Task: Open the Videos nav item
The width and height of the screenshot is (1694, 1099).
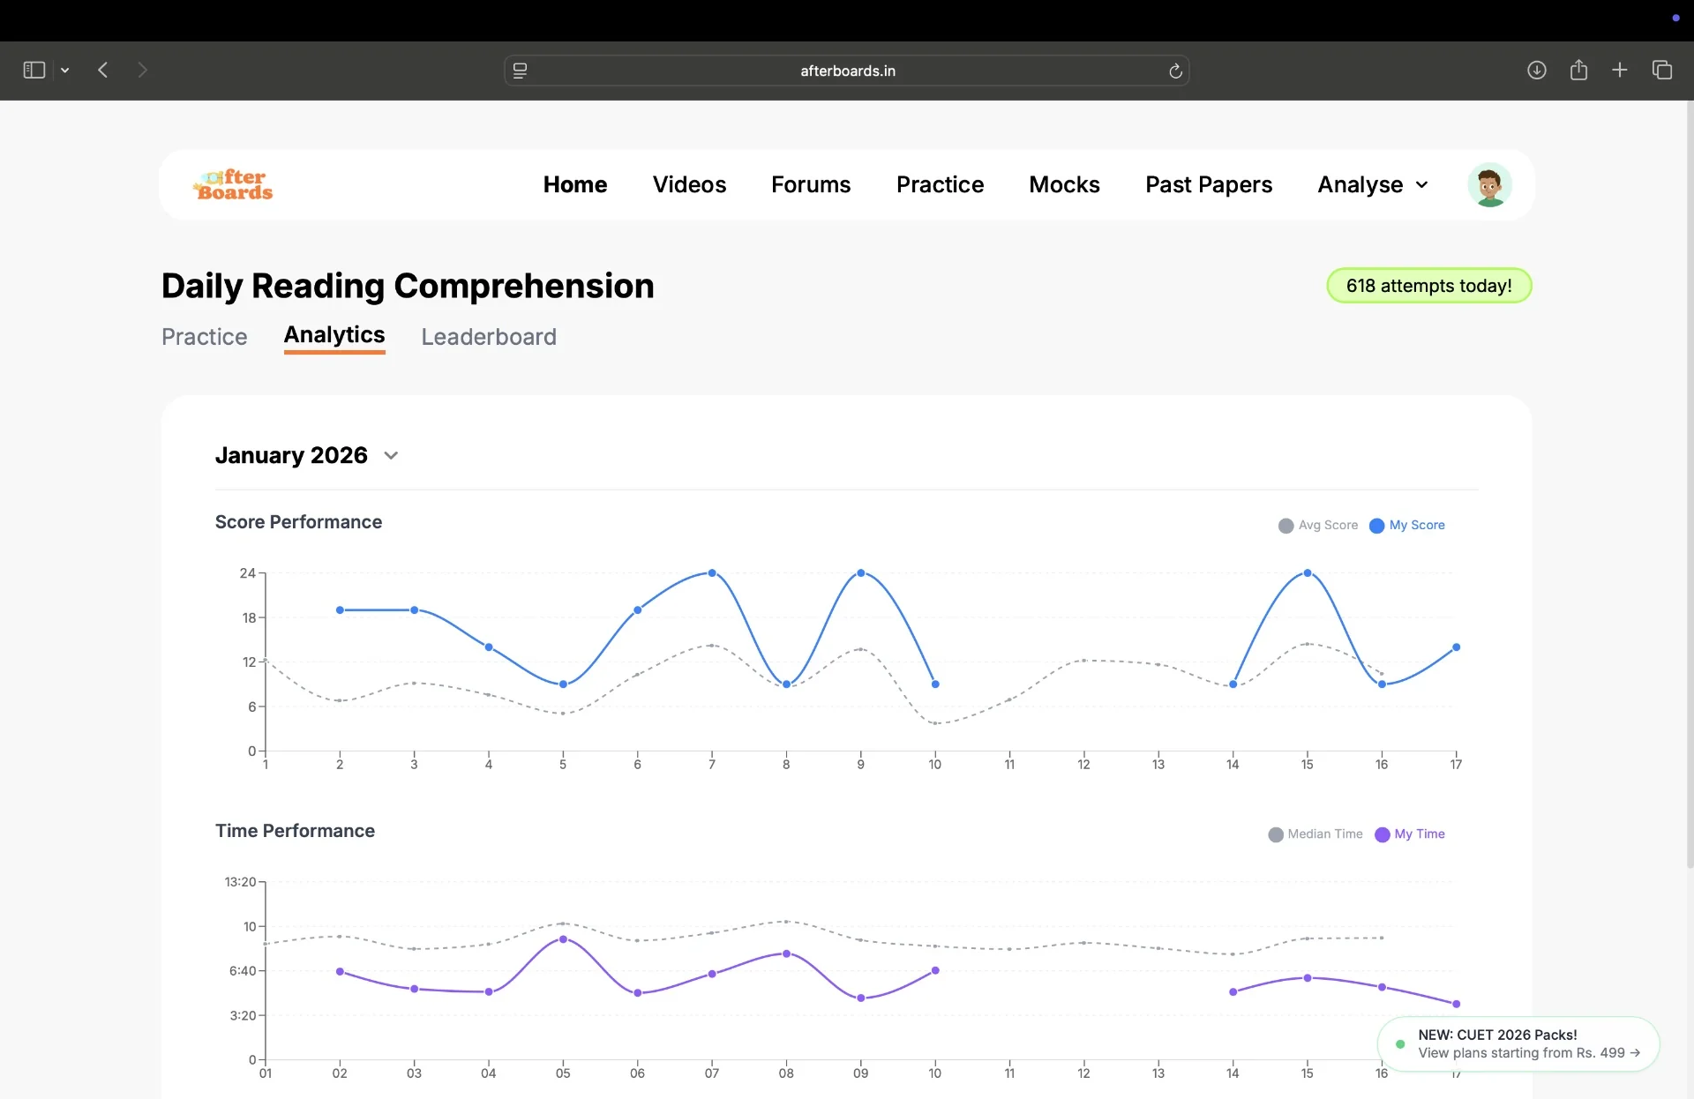Action: click(689, 184)
